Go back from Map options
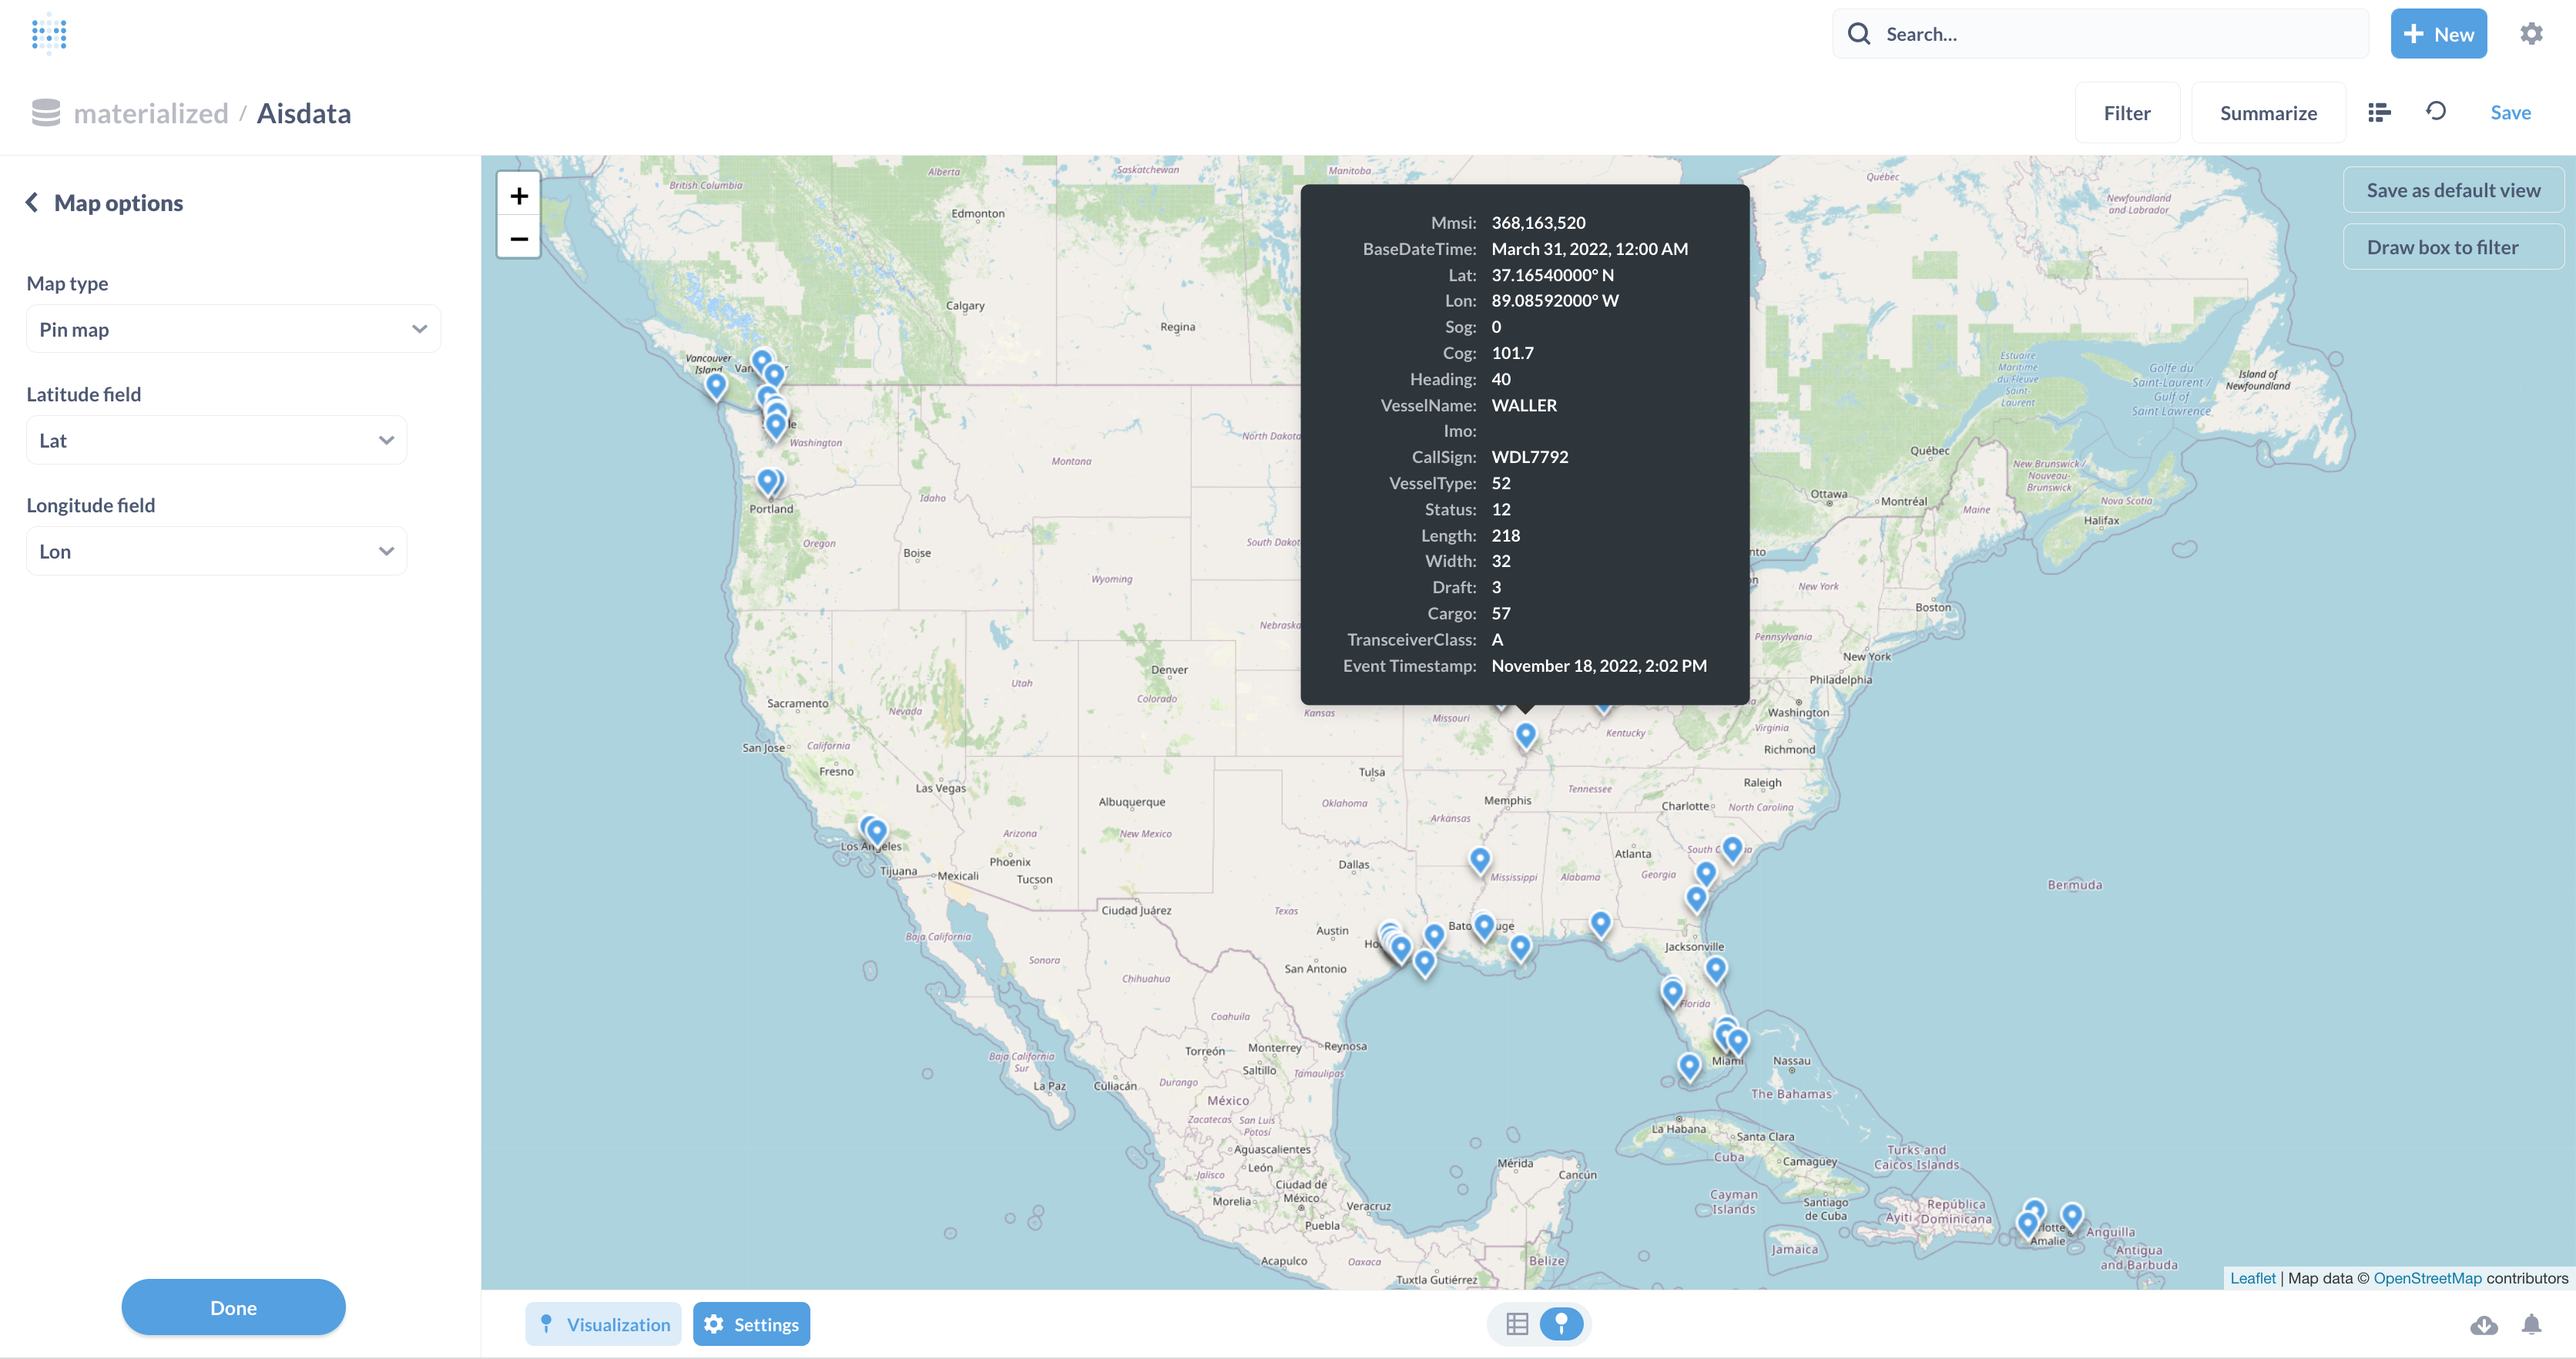 33,203
